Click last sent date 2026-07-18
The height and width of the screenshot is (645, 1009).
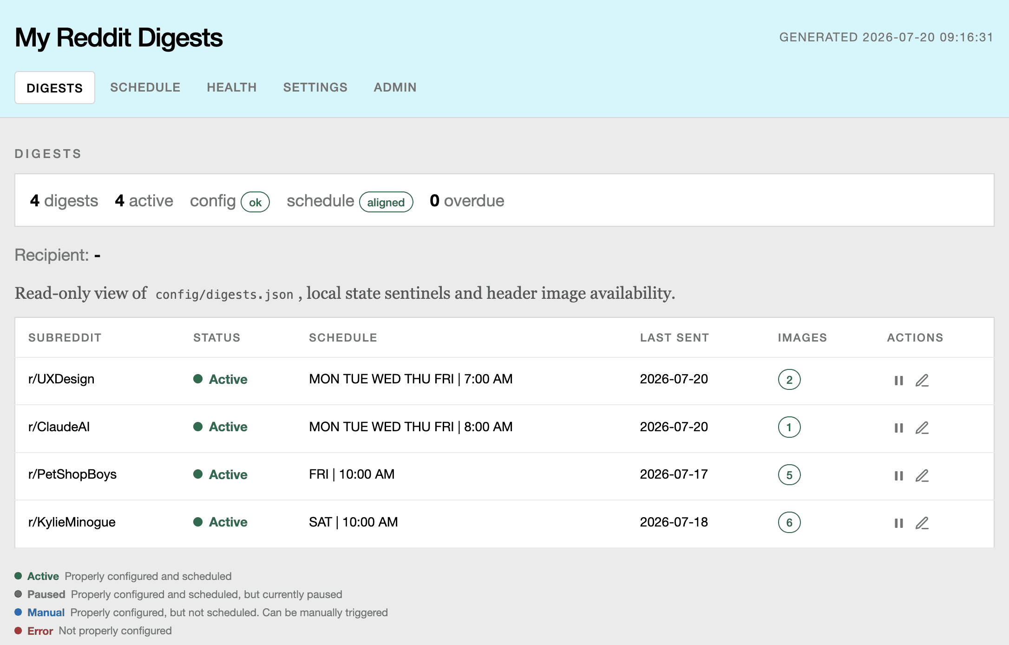674,522
